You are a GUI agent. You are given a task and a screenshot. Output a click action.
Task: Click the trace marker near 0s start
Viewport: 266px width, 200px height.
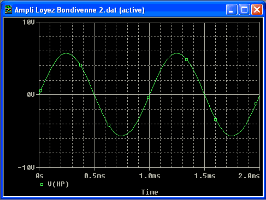[41, 90]
